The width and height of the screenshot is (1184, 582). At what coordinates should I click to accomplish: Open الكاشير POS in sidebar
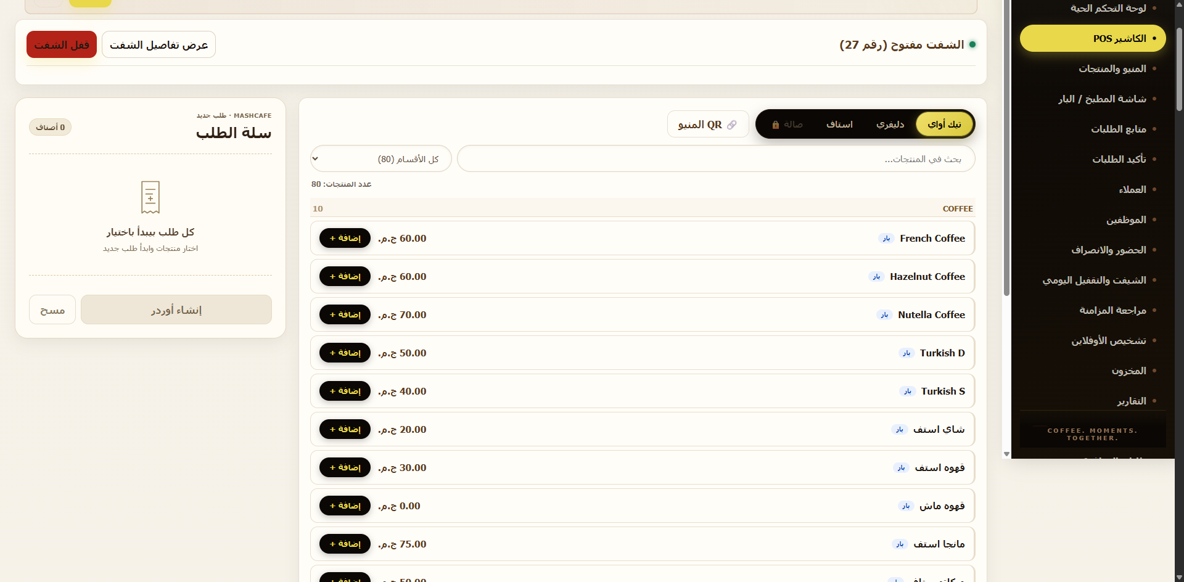1093,38
